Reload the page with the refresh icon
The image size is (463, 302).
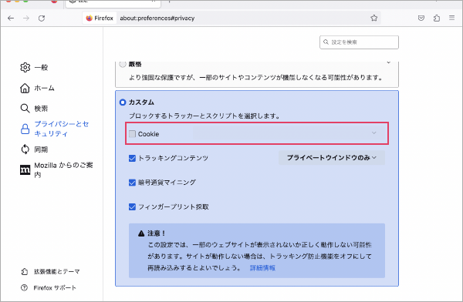[42, 18]
